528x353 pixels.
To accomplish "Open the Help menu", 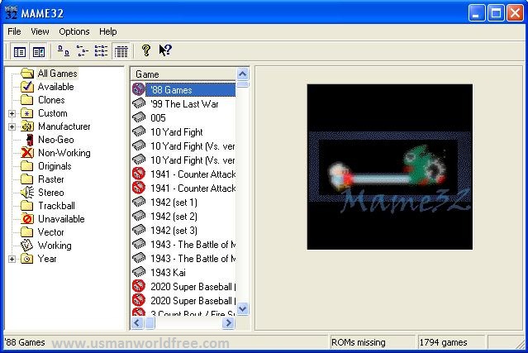I will click(x=107, y=31).
